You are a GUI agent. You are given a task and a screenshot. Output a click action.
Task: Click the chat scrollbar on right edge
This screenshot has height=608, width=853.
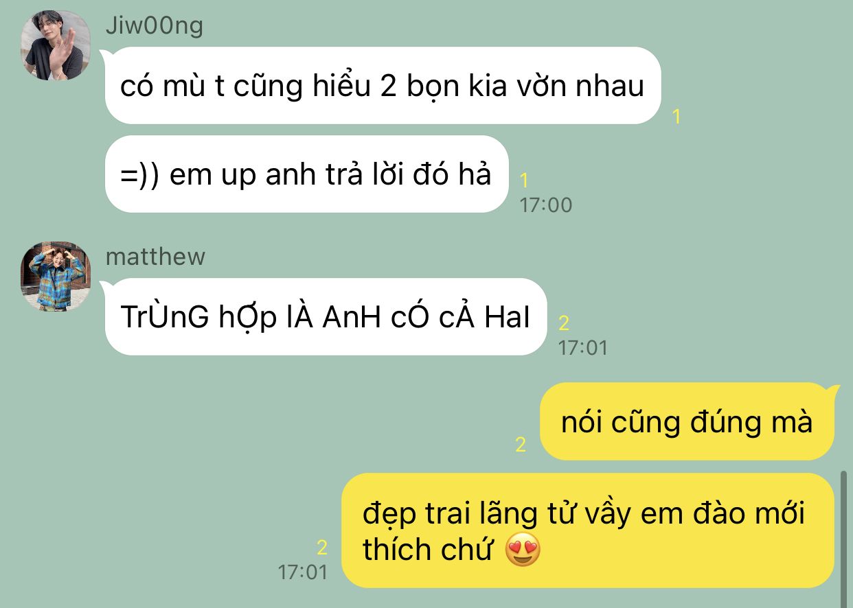pos(844,535)
